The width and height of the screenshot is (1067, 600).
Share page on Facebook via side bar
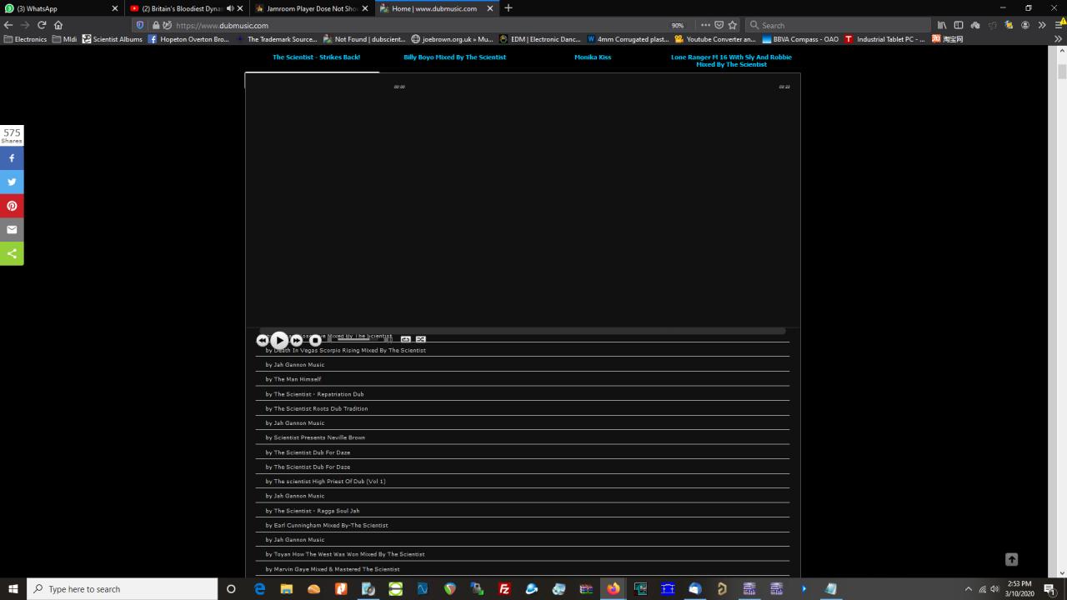[12, 157]
